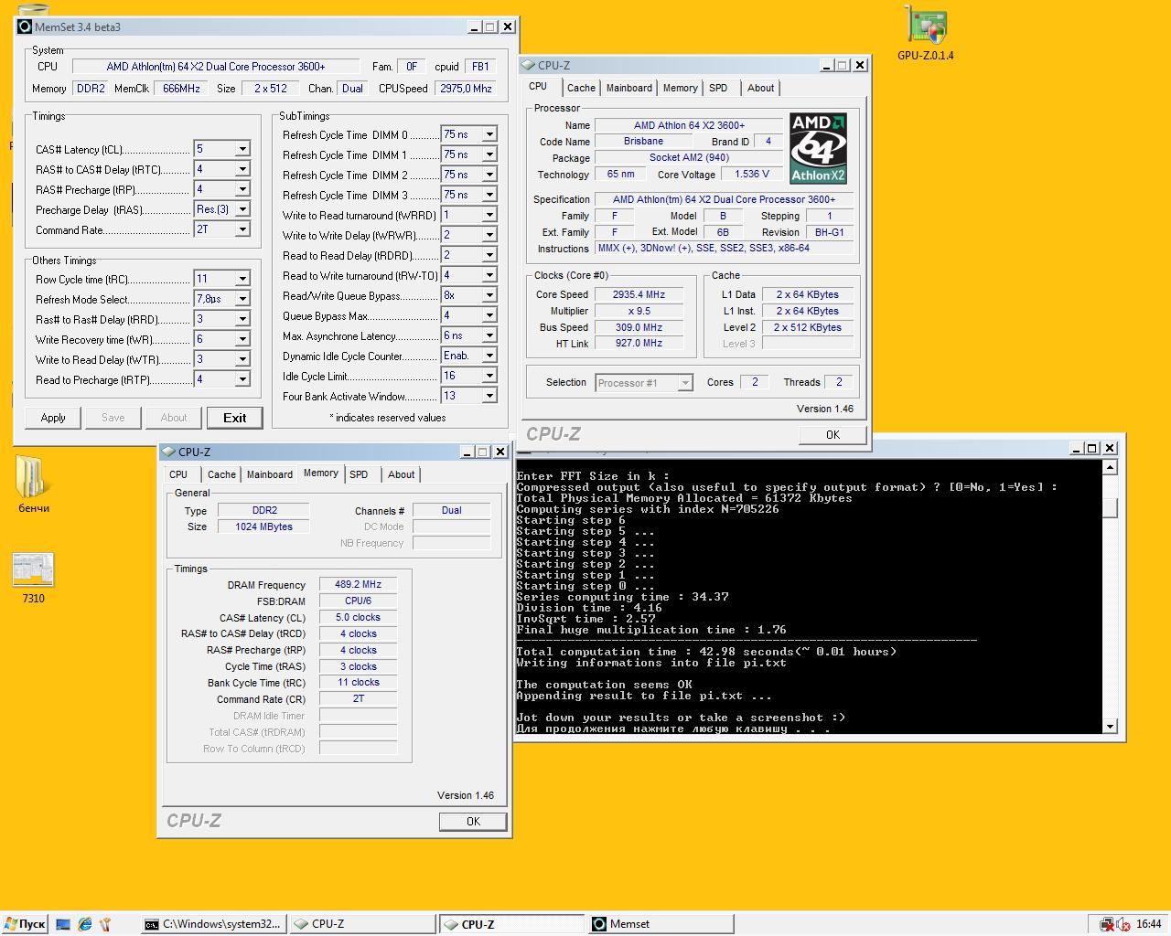Click the AMD Athlon X2 logo

tap(818, 149)
